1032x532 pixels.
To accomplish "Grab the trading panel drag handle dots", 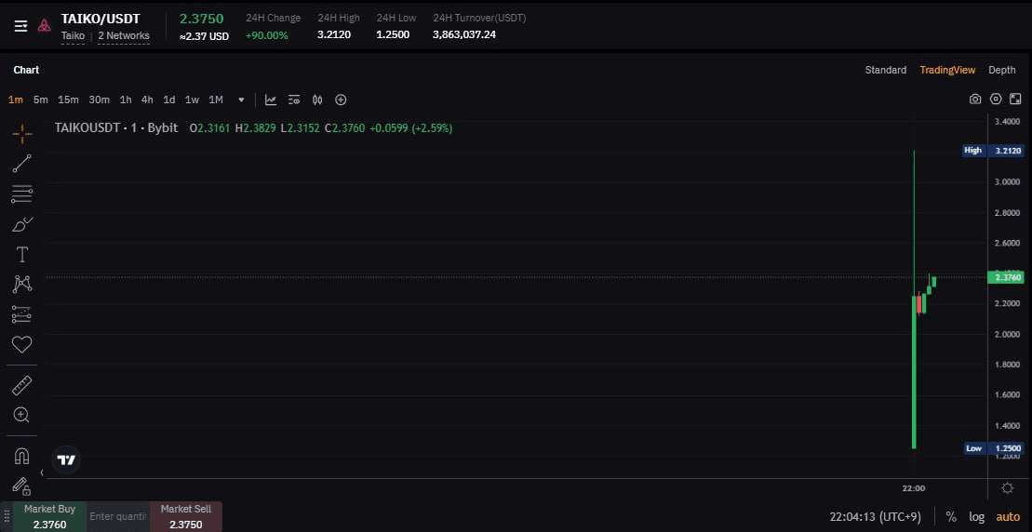I will click(x=7, y=517).
